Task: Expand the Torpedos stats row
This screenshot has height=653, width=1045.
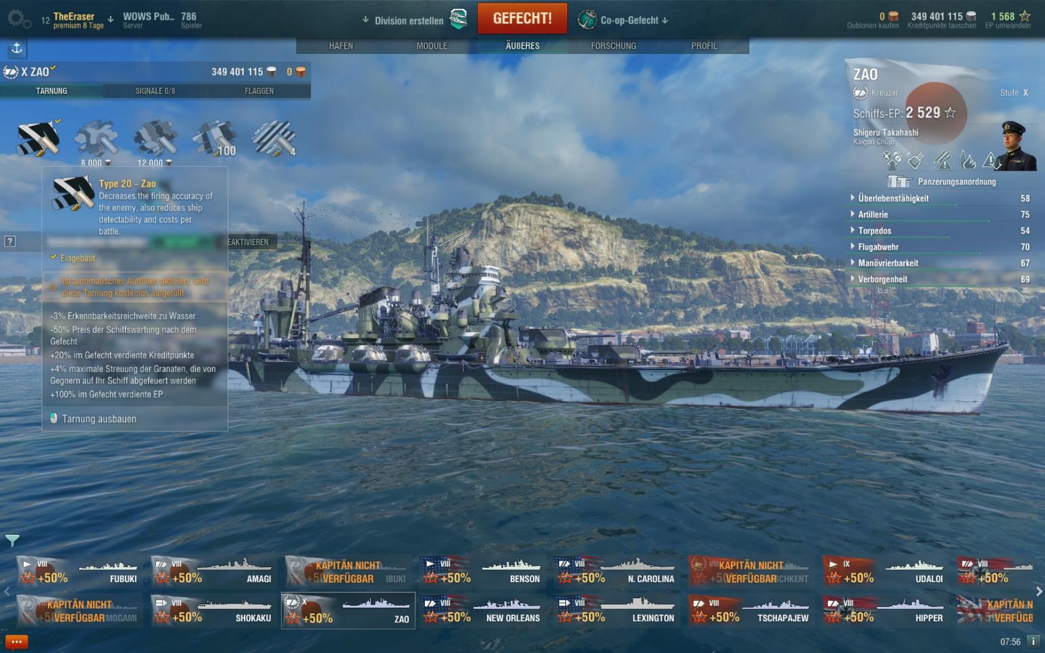Action: 940,231
